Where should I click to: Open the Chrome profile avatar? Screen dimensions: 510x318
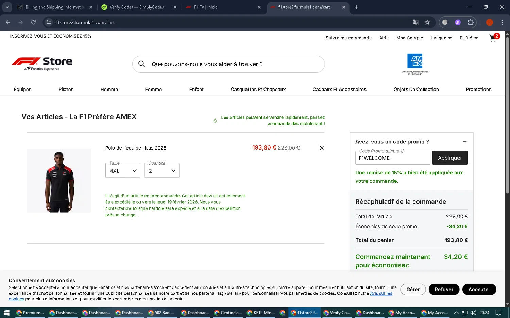[490, 22]
